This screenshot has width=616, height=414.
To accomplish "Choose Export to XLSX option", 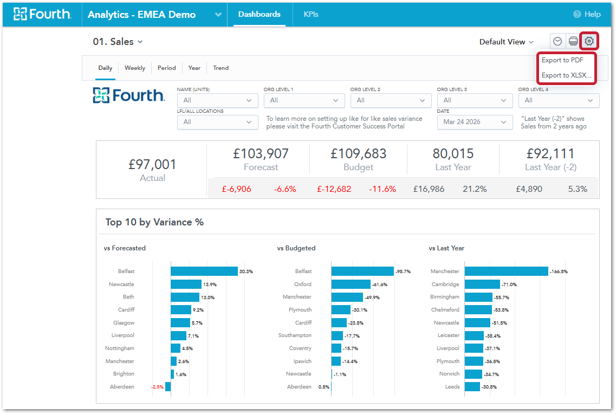I will pyautogui.click(x=566, y=75).
